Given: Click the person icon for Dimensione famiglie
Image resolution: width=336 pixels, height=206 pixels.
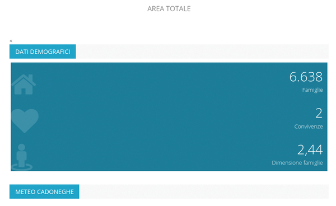Looking at the screenshot, I should (22, 157).
